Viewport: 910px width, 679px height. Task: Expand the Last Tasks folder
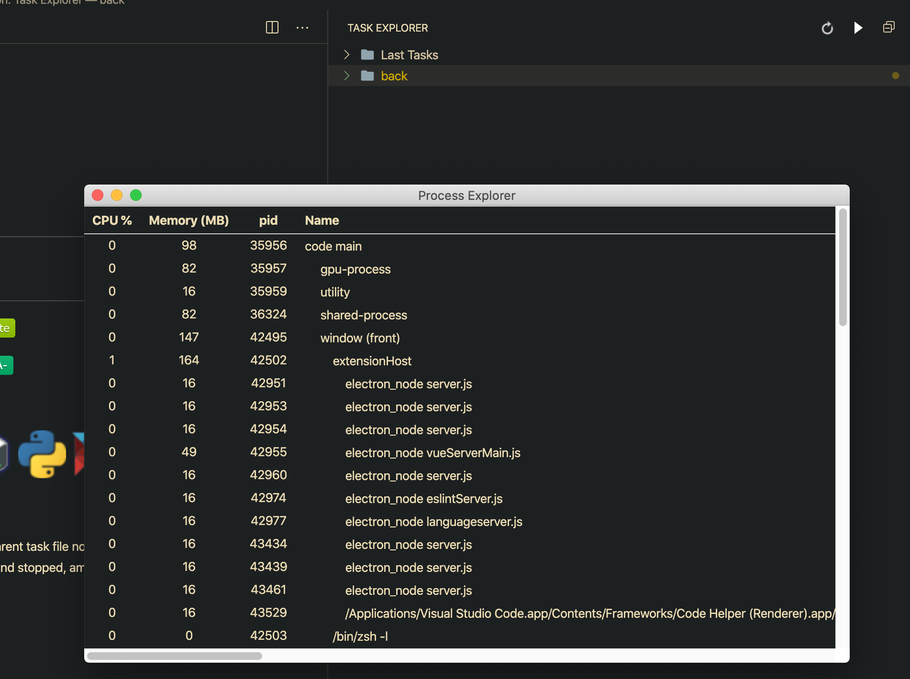coord(346,55)
